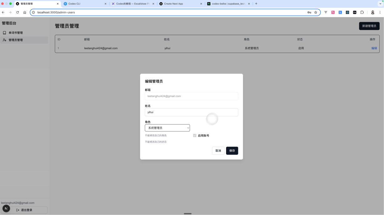The width and height of the screenshot is (384, 215).
Task: Open the Chrome profile avatar
Action: (373, 12)
